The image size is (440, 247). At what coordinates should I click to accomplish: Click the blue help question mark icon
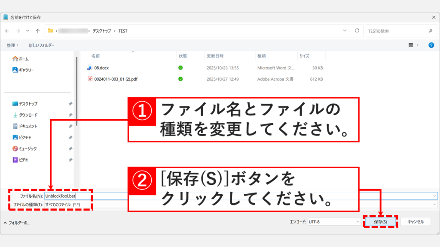pos(431,45)
